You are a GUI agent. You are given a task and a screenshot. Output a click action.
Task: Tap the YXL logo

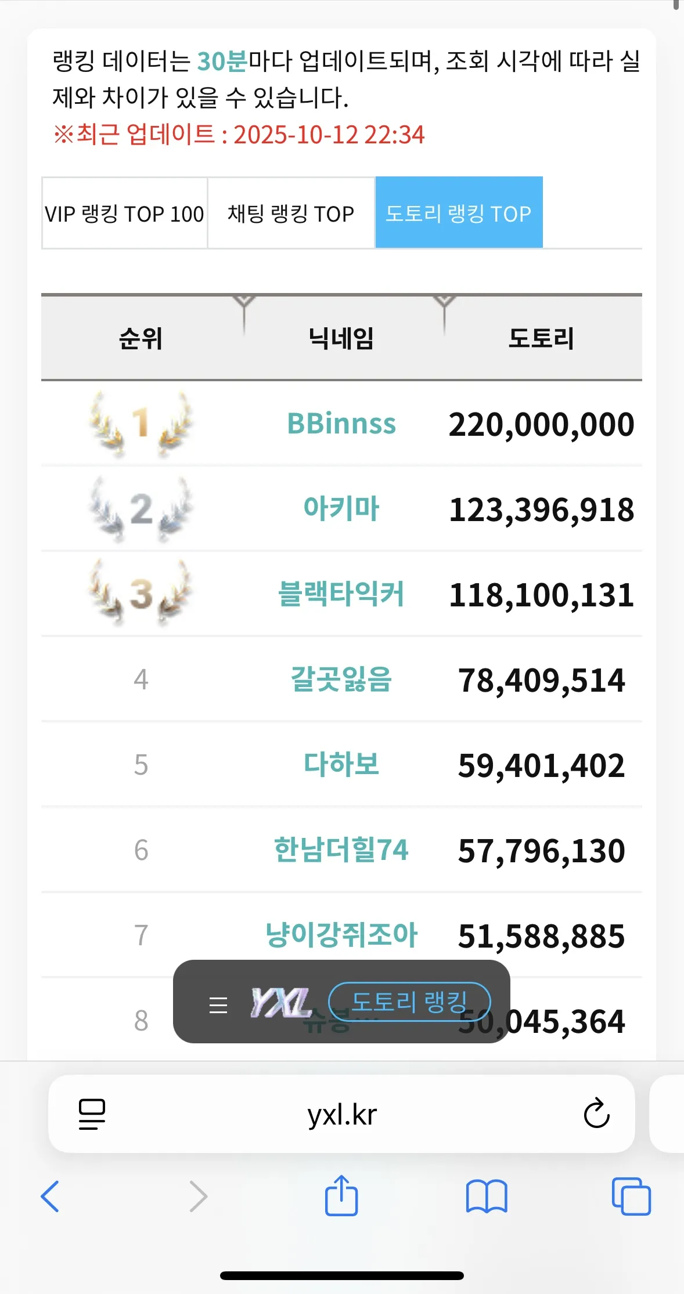point(281,1003)
